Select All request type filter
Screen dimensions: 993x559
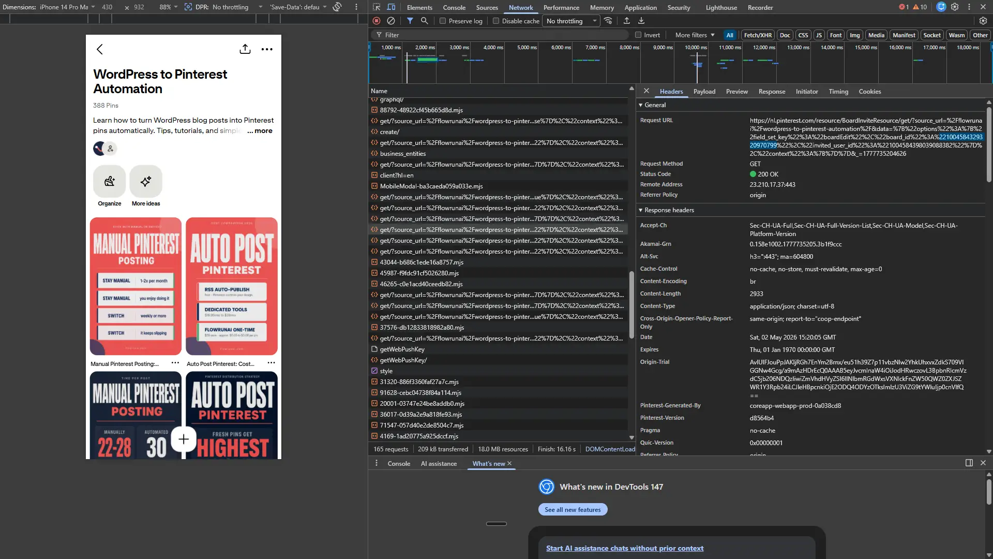[x=730, y=35]
